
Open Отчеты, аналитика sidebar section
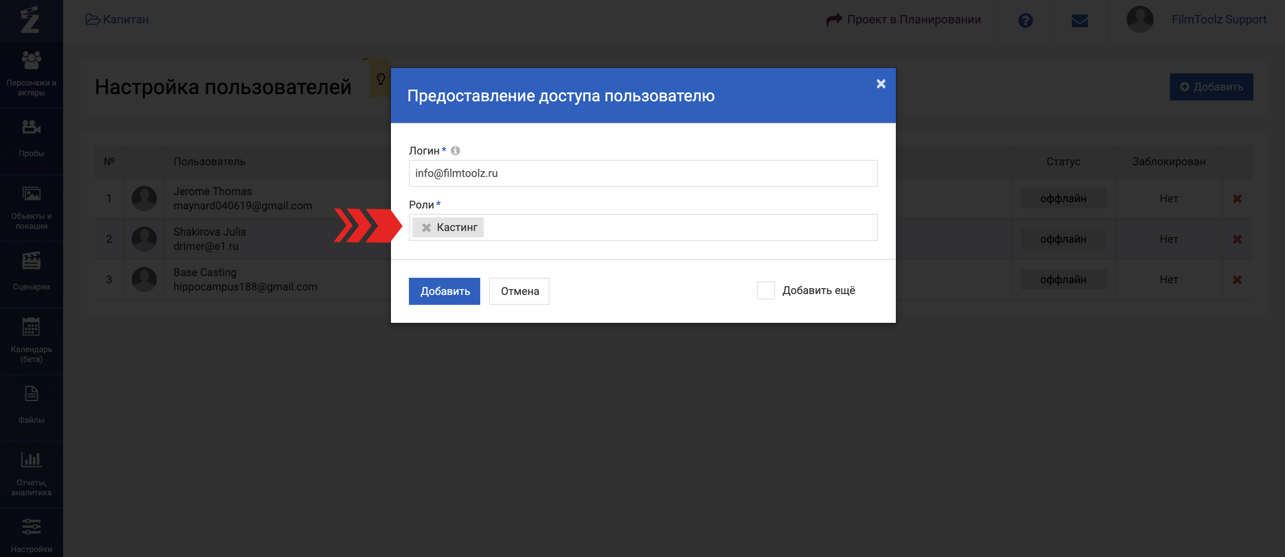pos(32,474)
